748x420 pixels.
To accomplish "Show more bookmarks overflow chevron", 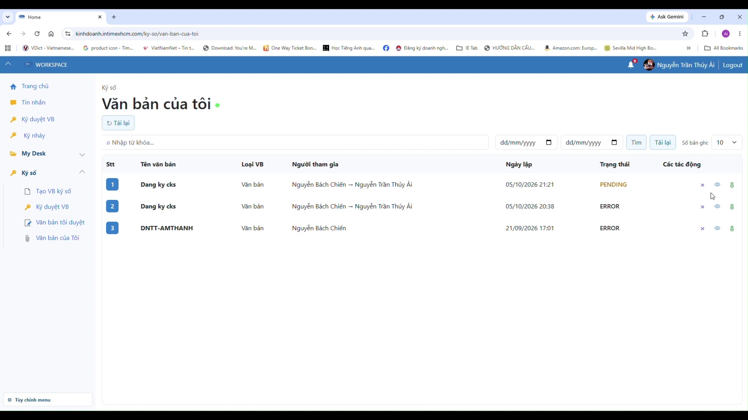I will 688,48.
